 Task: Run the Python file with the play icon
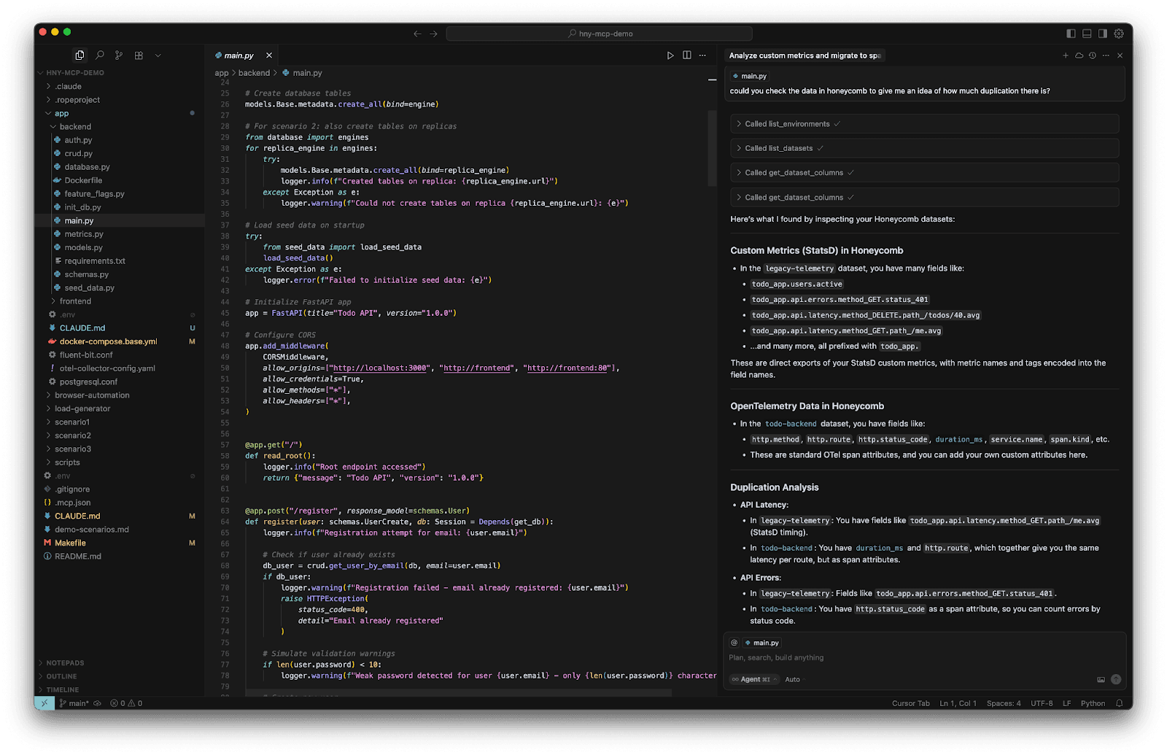click(670, 55)
